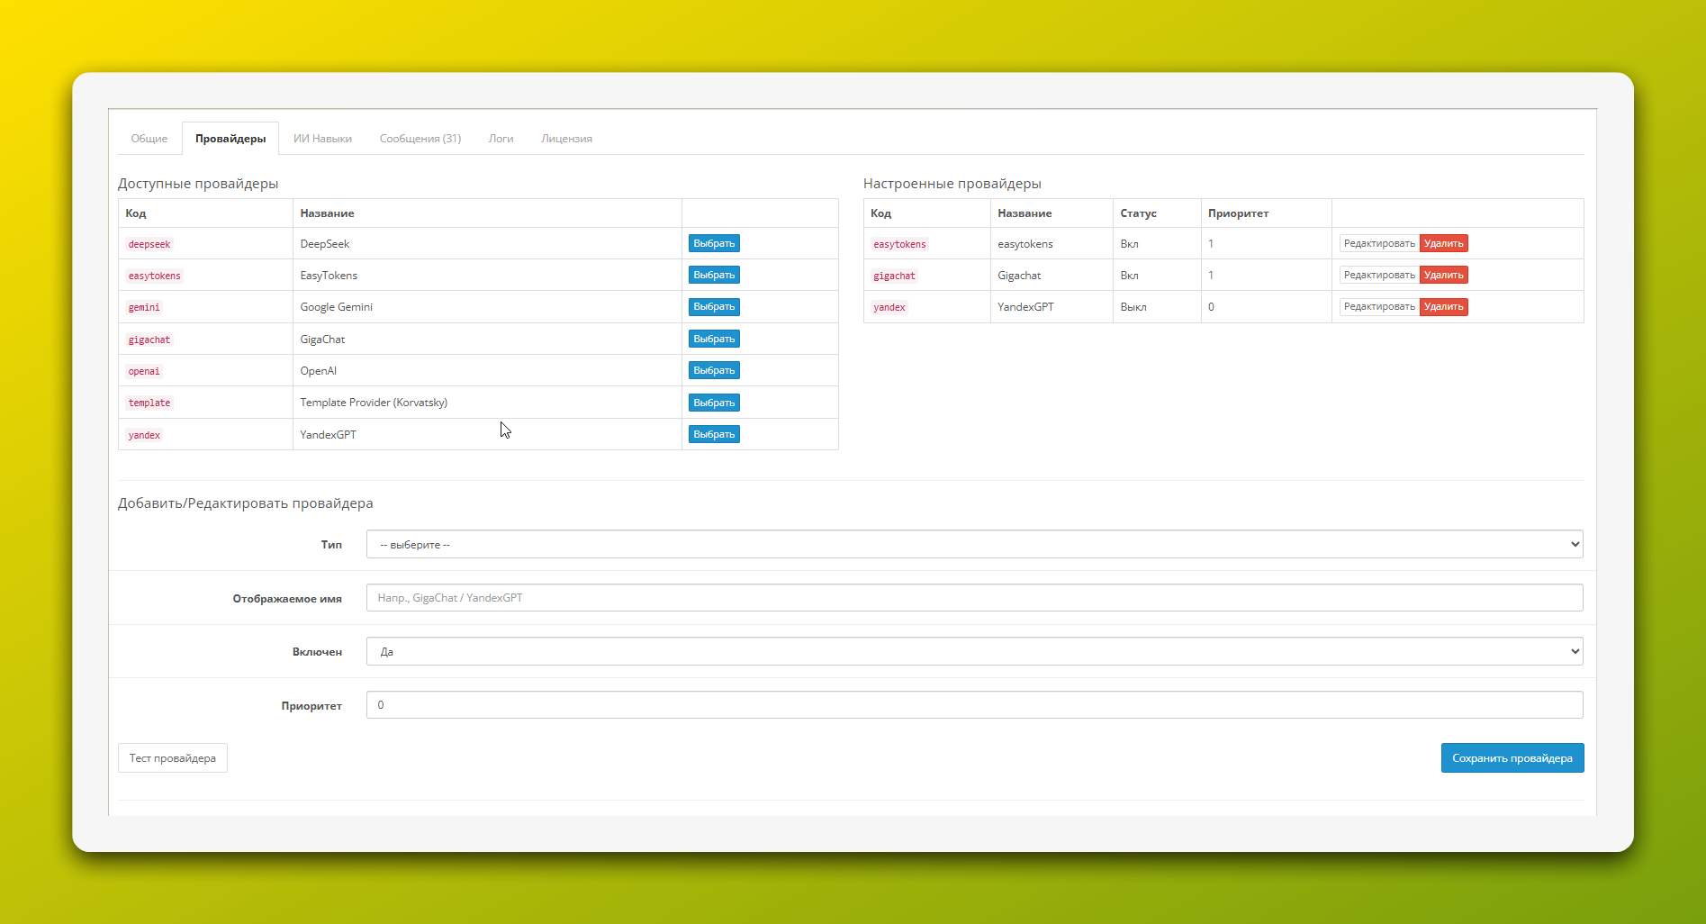Viewport: 1706px width, 924px height.
Task: Open the Логи tab
Action: (x=501, y=139)
